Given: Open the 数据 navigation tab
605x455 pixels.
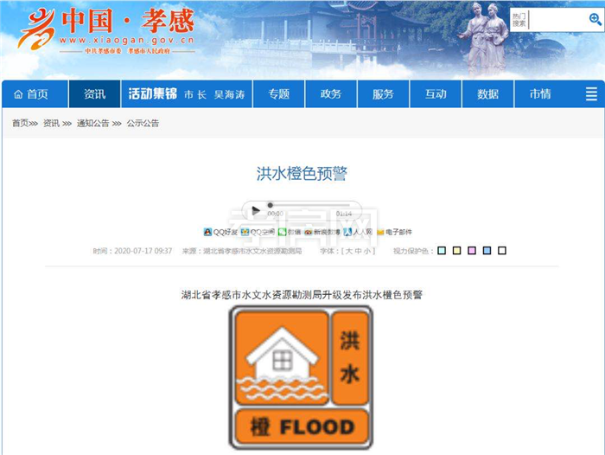Looking at the screenshot, I should click(x=487, y=94).
